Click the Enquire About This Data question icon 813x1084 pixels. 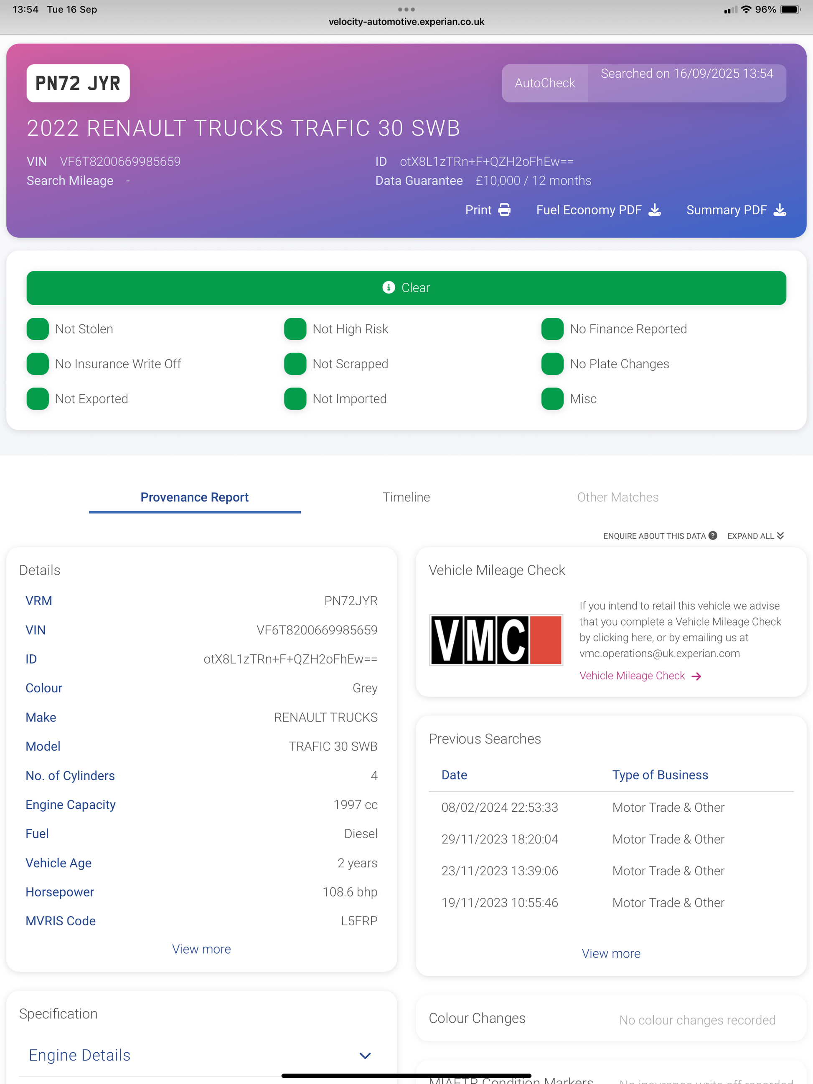point(712,536)
